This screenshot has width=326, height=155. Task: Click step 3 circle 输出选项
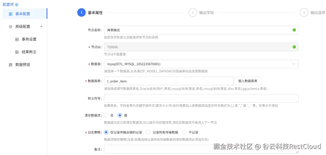[x=304, y=12]
